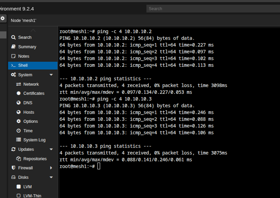Click the reply line with time=0.246 ms
This screenshot has width=280, height=198.
point(137,113)
